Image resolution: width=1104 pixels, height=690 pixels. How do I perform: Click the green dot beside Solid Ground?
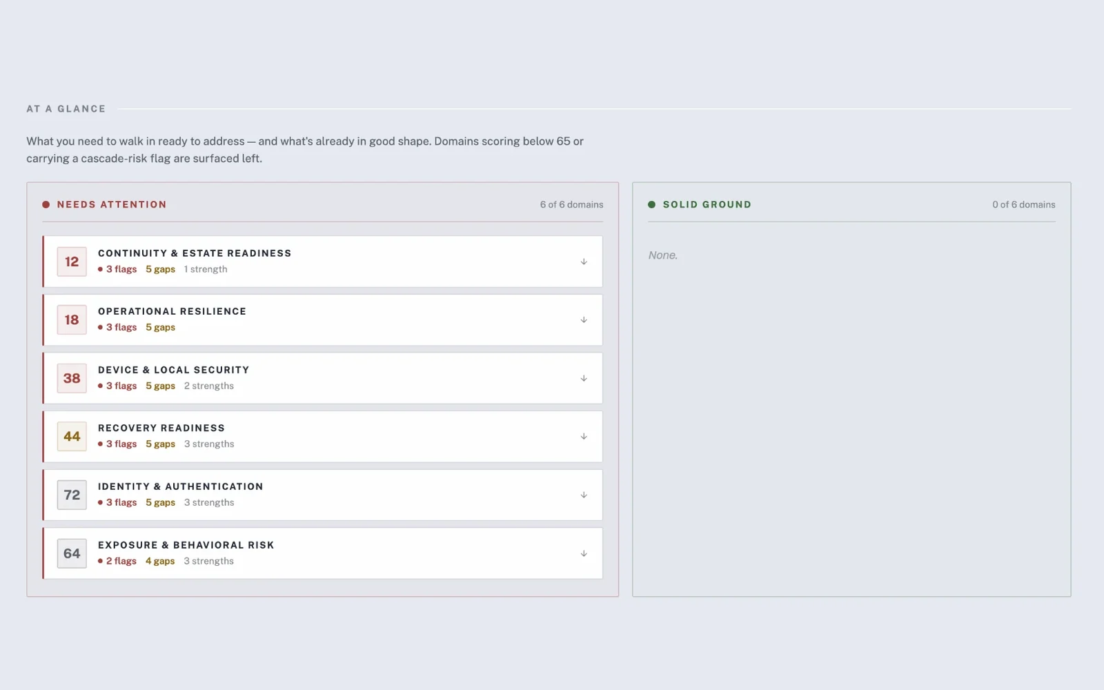652,205
